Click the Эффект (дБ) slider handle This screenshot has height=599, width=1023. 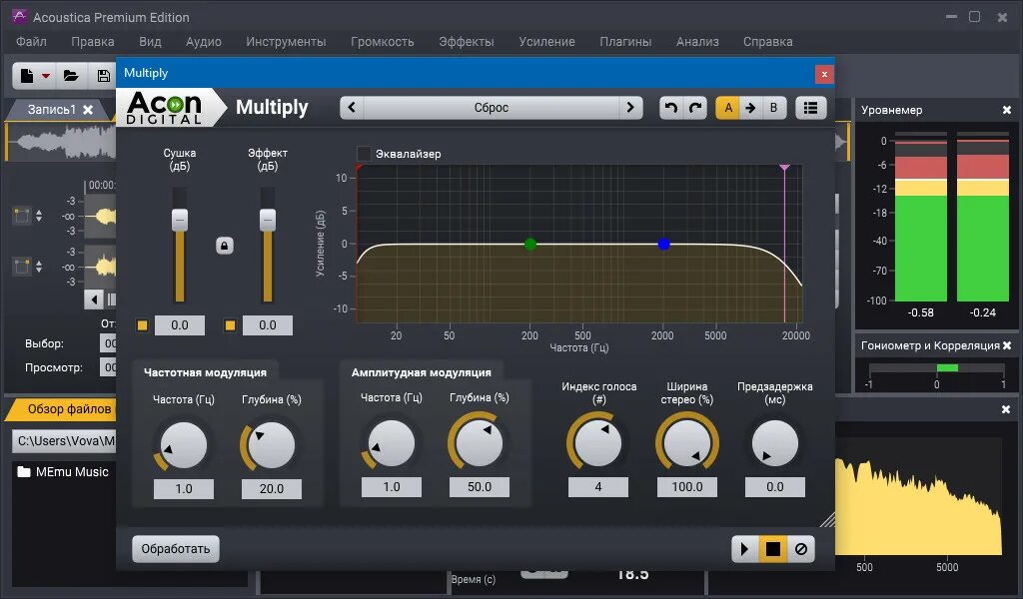[x=268, y=220]
